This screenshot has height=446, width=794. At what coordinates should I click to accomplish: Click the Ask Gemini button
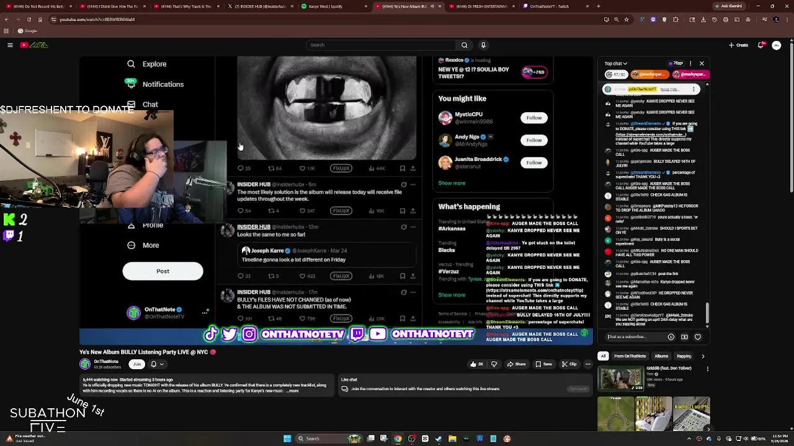[x=729, y=6]
